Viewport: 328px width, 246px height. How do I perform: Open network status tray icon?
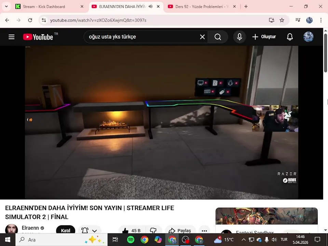[x=251, y=240]
